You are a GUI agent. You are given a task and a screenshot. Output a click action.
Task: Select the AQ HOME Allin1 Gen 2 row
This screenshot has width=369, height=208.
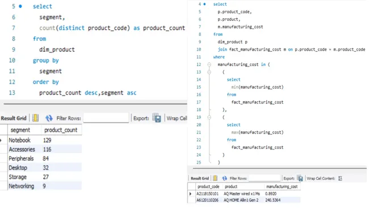tap(244, 200)
